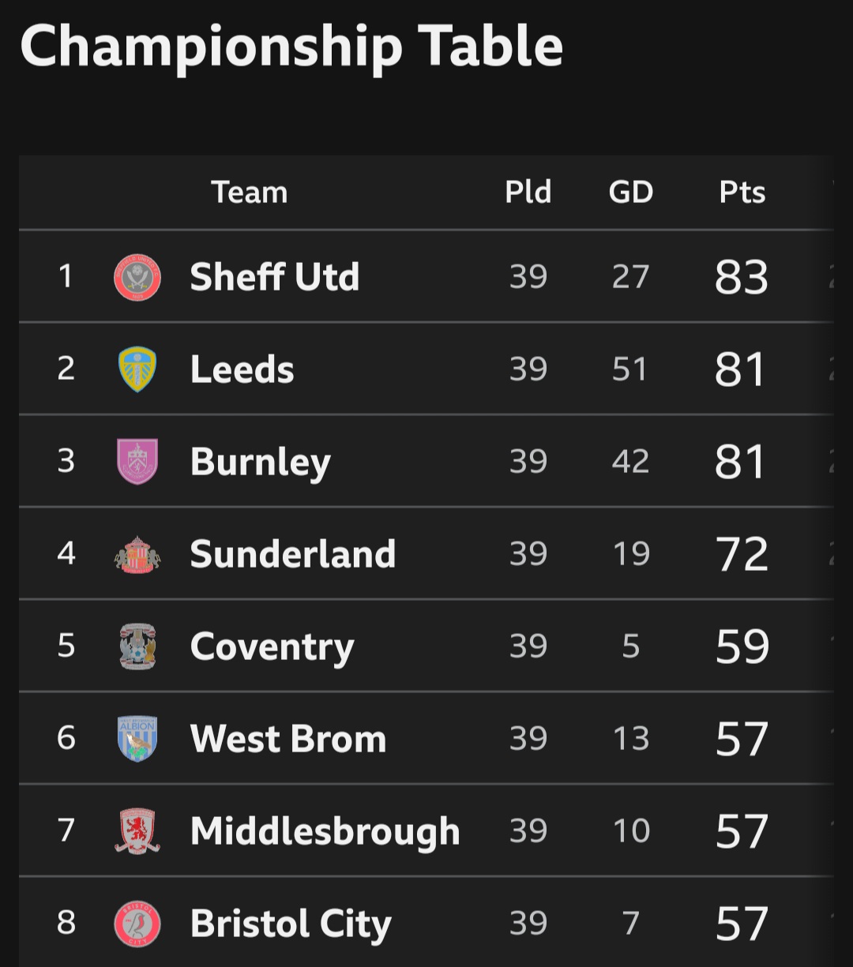853x967 pixels.
Task: Click the Pts column header
Action: click(x=742, y=192)
